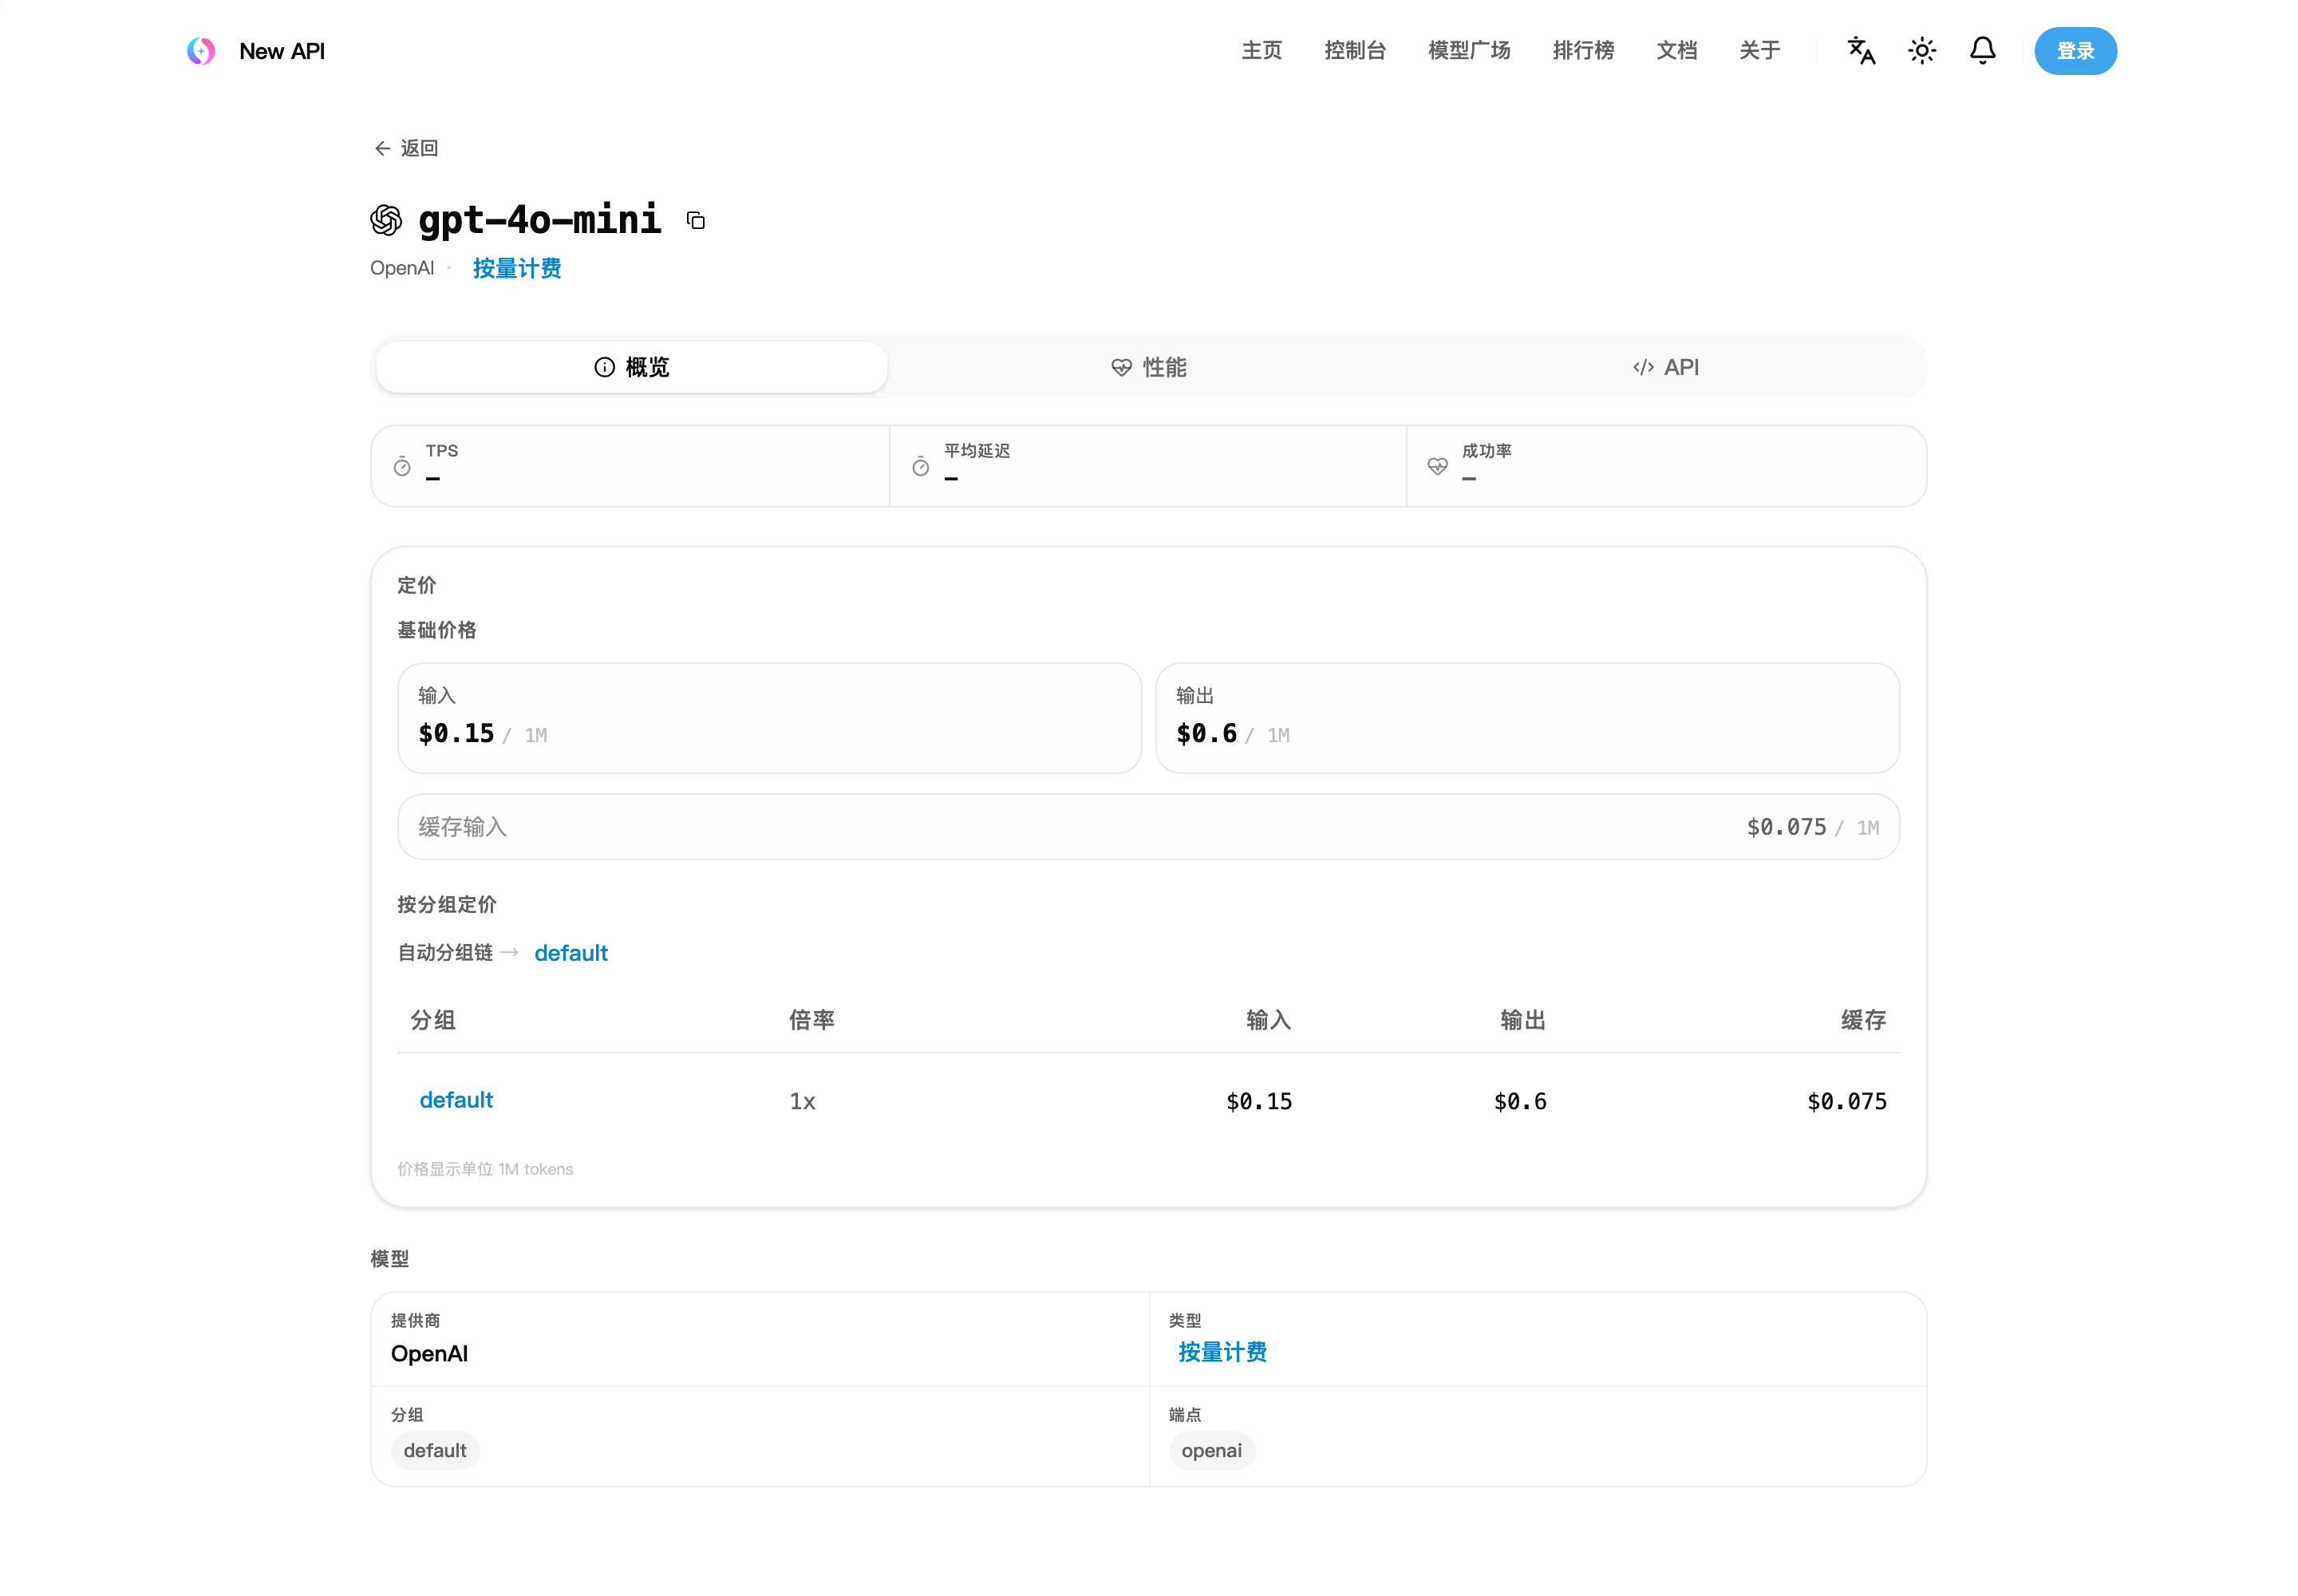Click OpenAI under 提供商
The image size is (2298, 1596).
[429, 1353]
